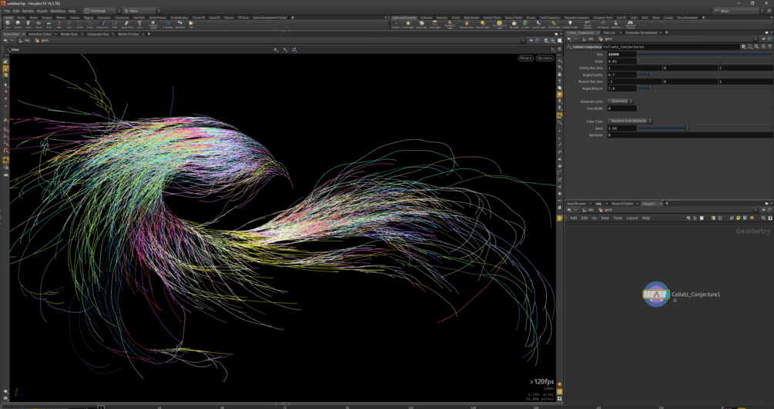Expand the Color Type dropdown
The width and height of the screenshot is (774, 409).
coord(630,121)
